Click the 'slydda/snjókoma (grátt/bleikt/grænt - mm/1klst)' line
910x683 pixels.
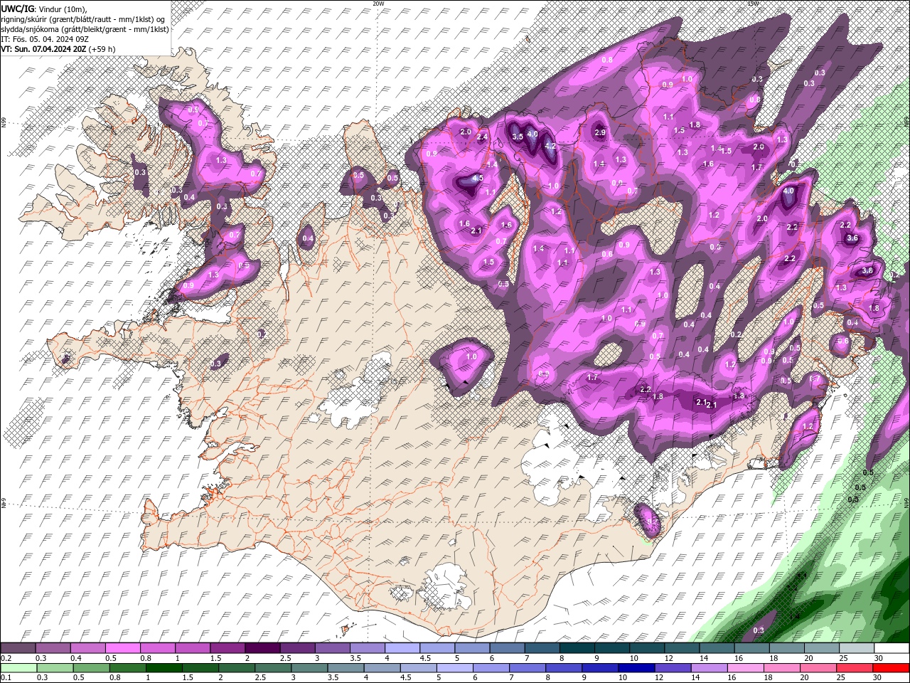click(85, 29)
